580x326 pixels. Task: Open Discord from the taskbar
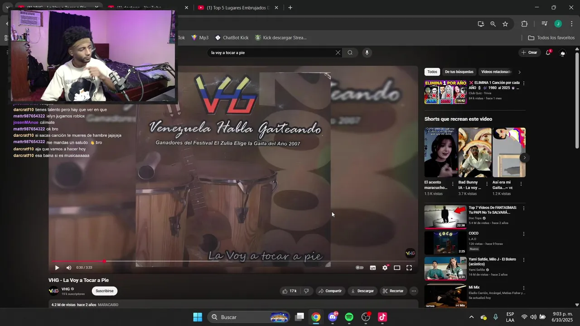(x=333, y=317)
